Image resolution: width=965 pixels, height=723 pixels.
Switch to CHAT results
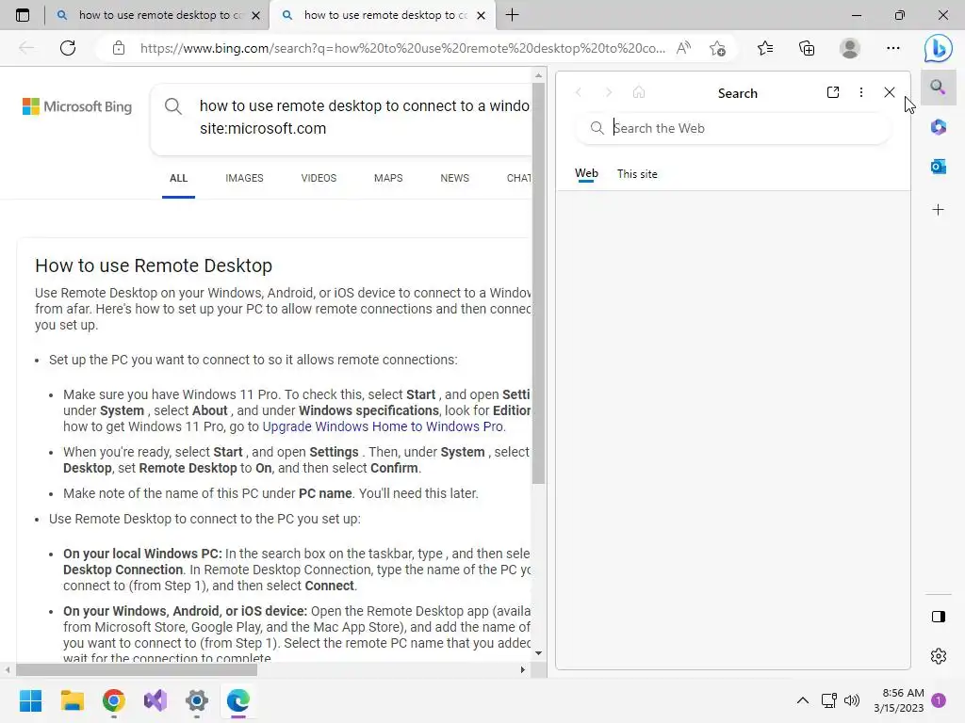[x=519, y=178]
